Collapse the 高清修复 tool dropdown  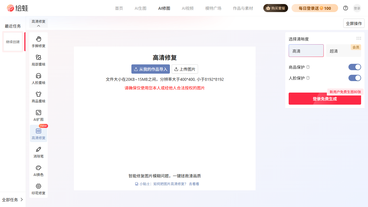click(39, 23)
